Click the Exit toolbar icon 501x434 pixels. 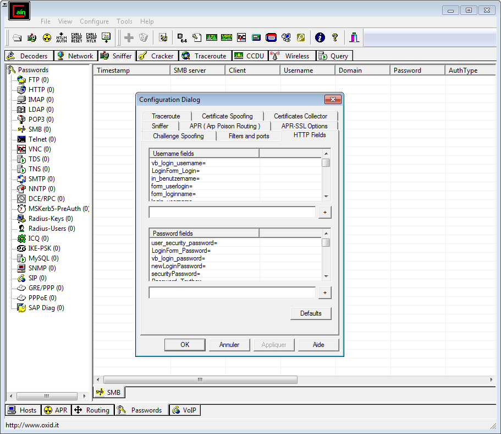click(354, 38)
